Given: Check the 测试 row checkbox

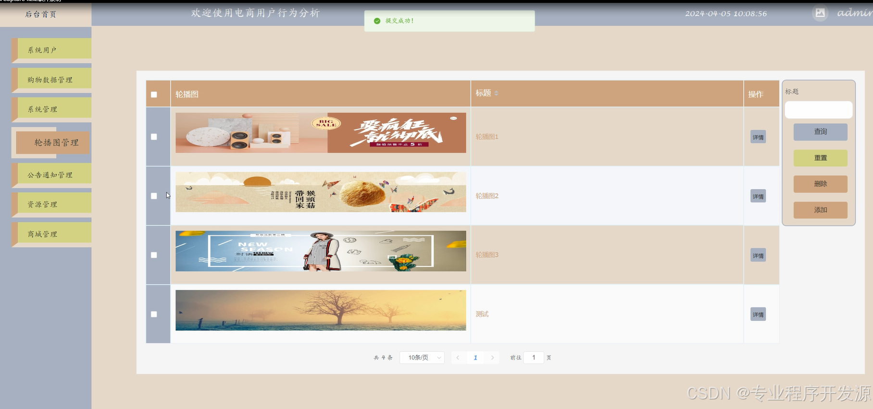Looking at the screenshot, I should pos(154,314).
